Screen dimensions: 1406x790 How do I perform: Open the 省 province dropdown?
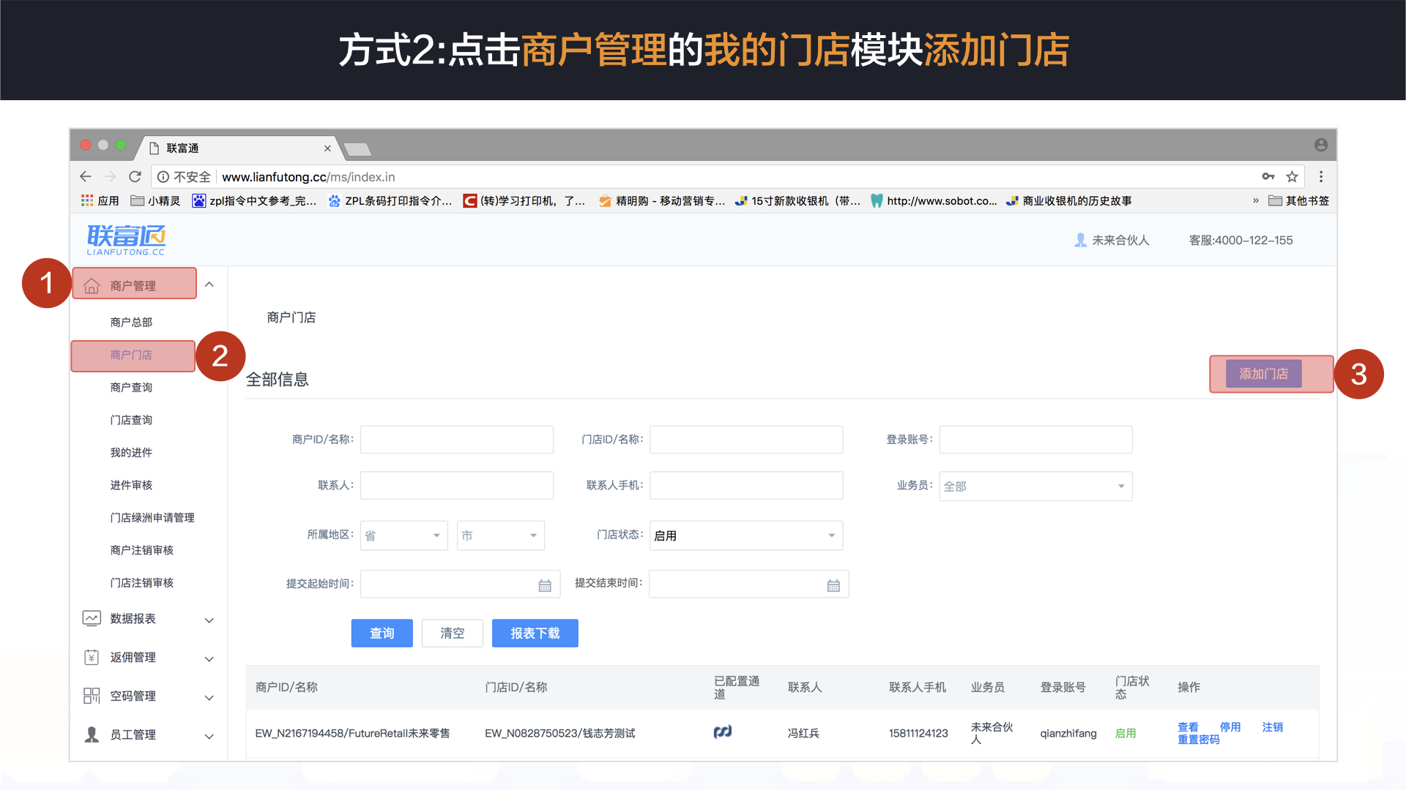404,535
